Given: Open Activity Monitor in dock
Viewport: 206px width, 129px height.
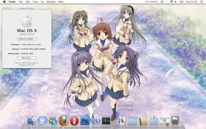Looking at the screenshot, I should pyautogui.click(x=106, y=121).
